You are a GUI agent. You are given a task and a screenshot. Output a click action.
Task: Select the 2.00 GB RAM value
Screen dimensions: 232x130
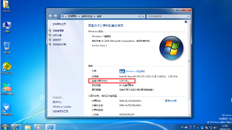(x=124, y=81)
